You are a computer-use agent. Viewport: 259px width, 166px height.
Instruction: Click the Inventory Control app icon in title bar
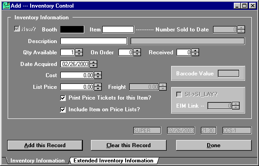[6, 6]
